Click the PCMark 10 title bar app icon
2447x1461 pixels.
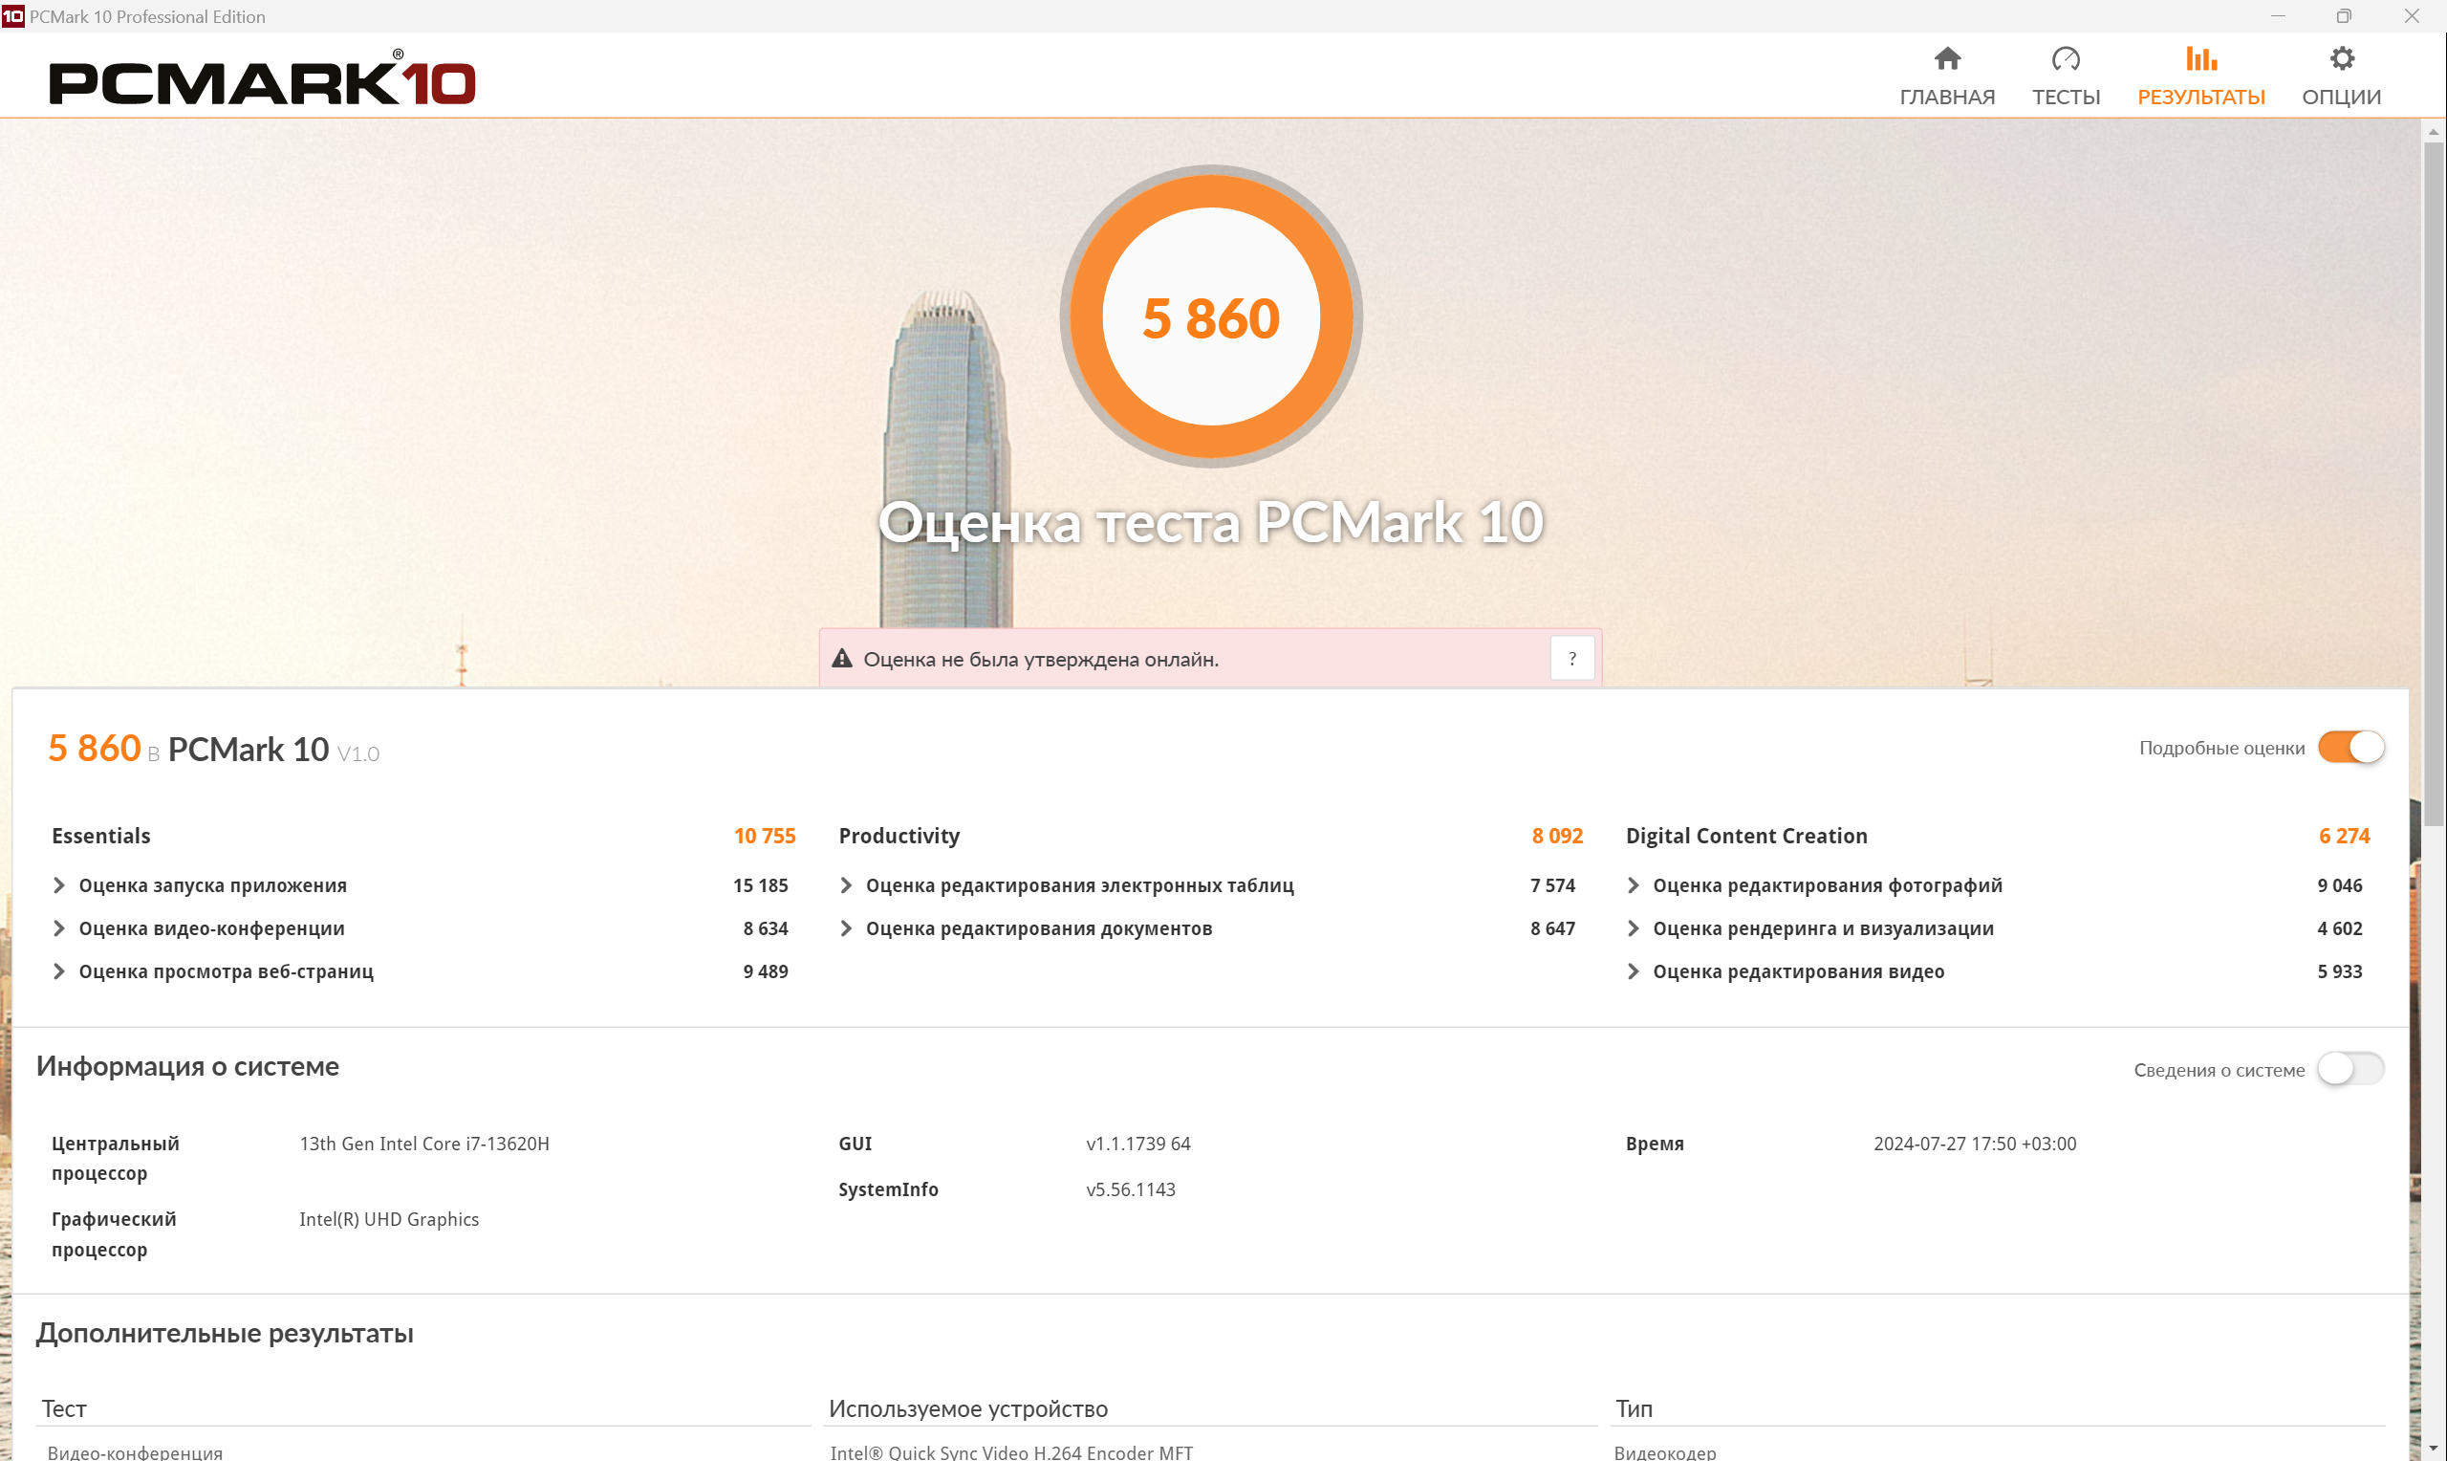pyautogui.click(x=12, y=15)
